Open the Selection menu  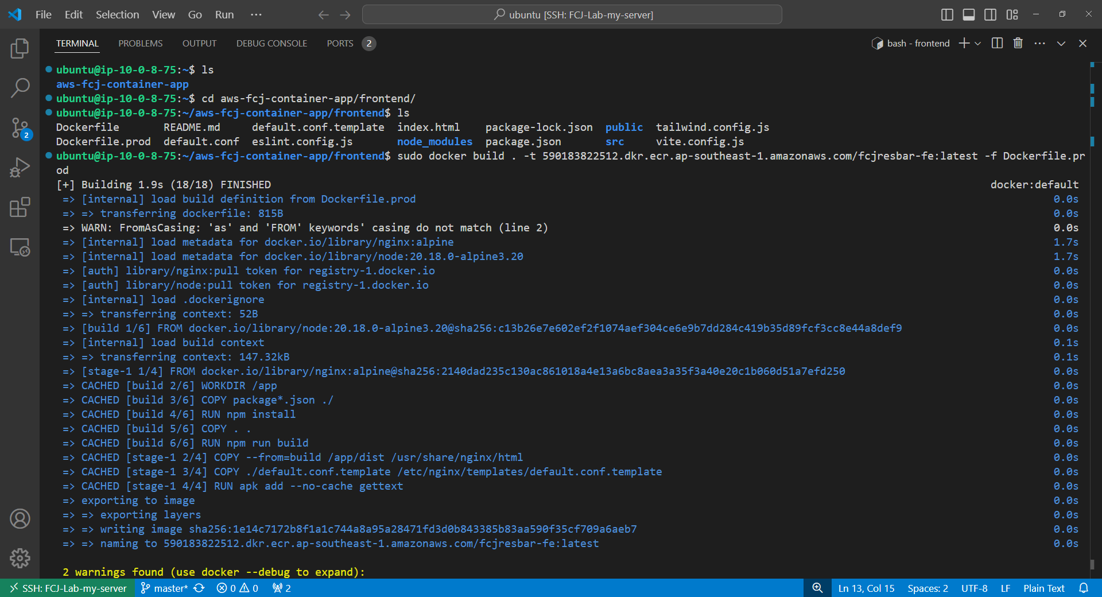tap(117, 15)
